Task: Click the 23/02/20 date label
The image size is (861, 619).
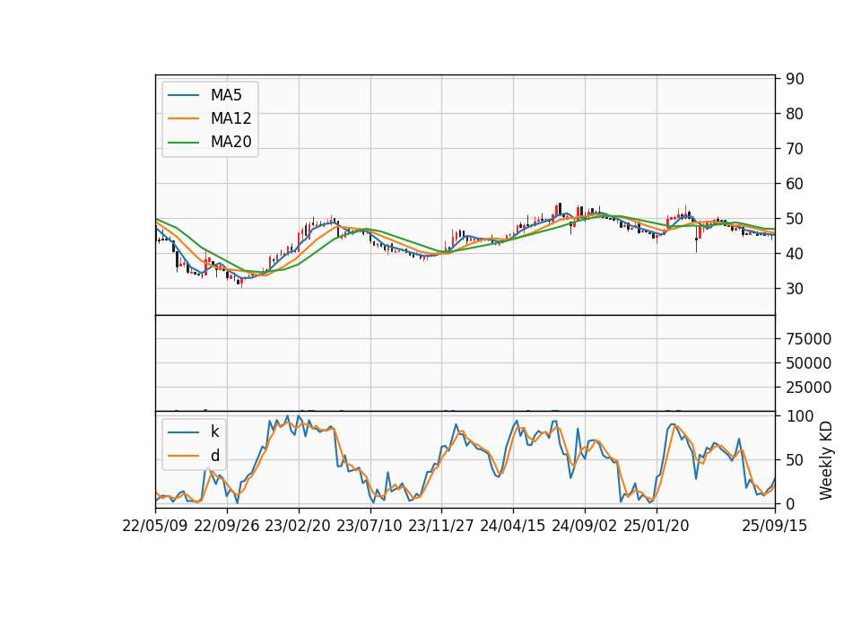Action: pyautogui.click(x=298, y=526)
